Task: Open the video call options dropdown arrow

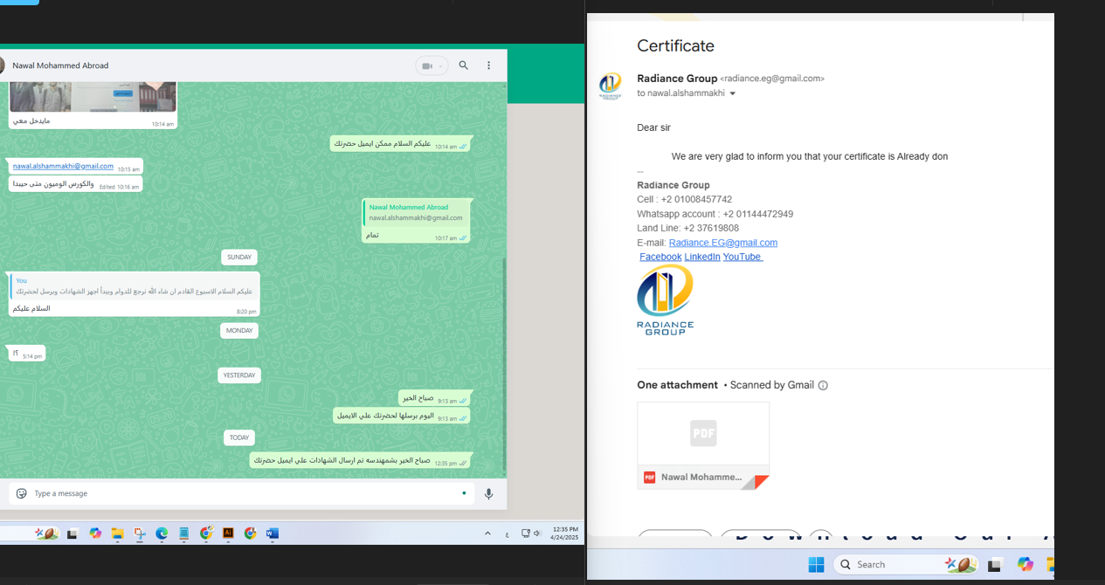Action: 441,65
